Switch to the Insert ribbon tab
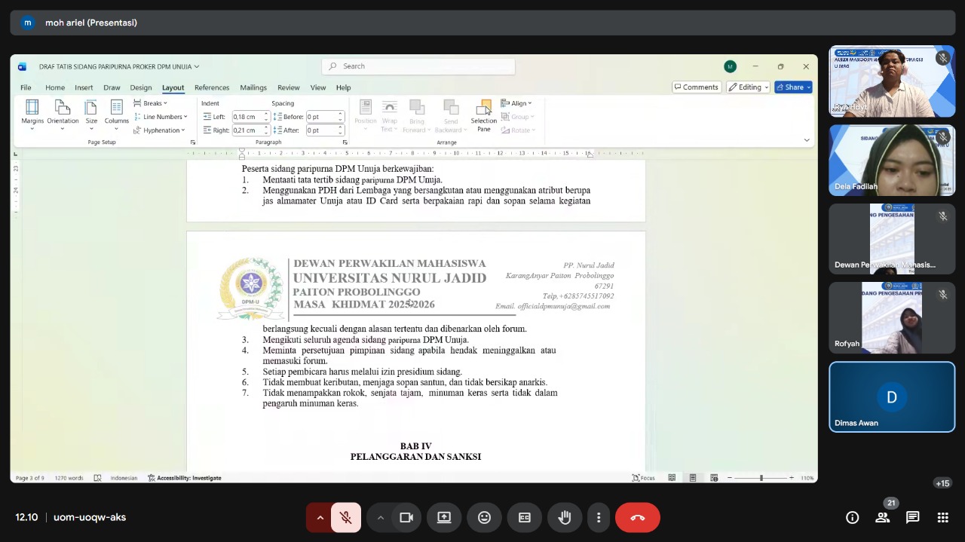Image resolution: width=965 pixels, height=542 pixels. click(x=84, y=87)
